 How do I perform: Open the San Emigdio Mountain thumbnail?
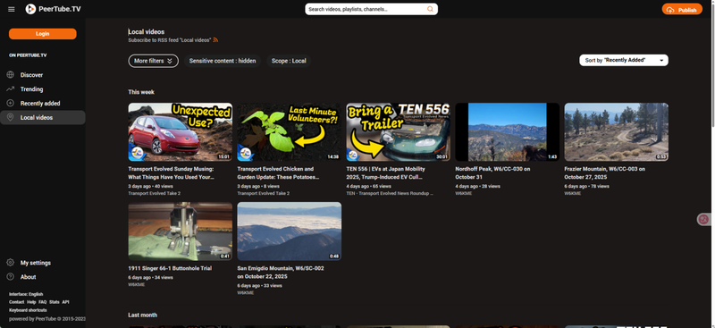(x=289, y=231)
